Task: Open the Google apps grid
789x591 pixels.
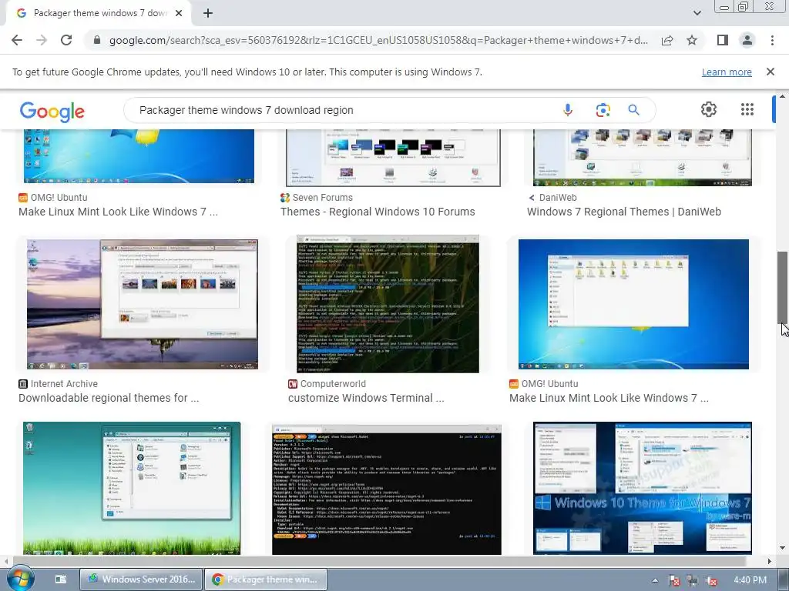Action: (747, 109)
